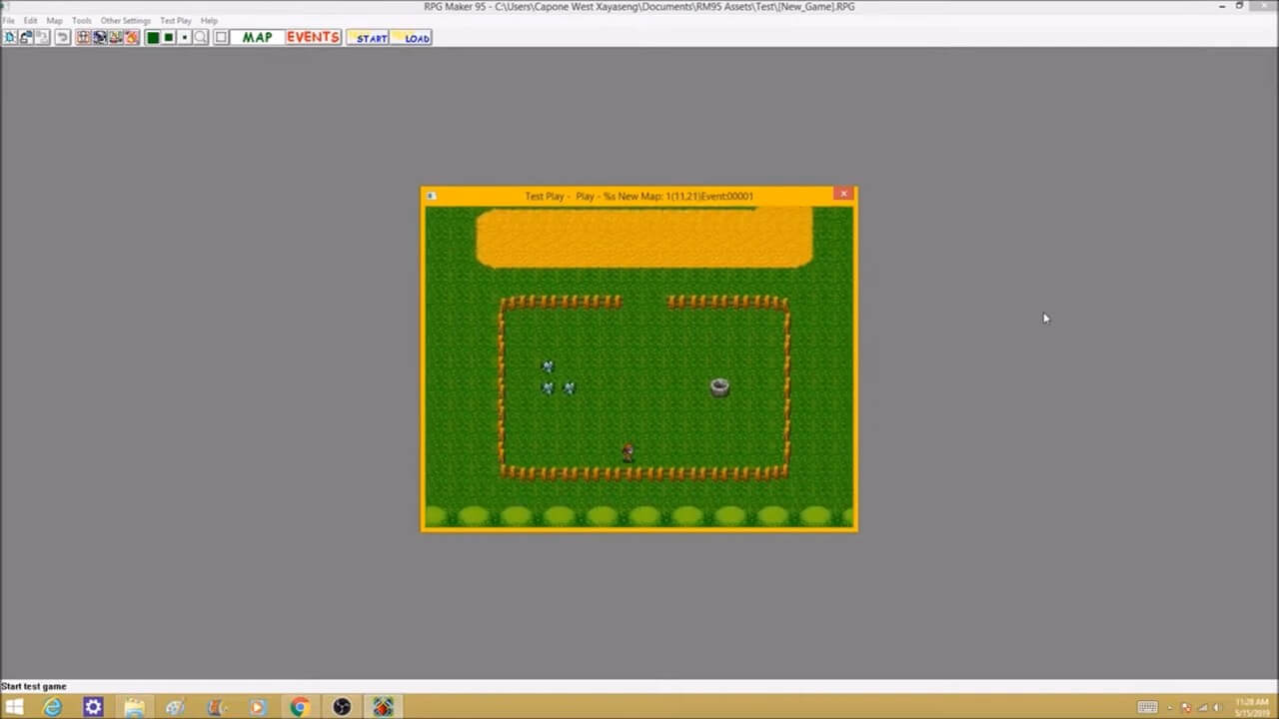Open the Edit menu

31,20
